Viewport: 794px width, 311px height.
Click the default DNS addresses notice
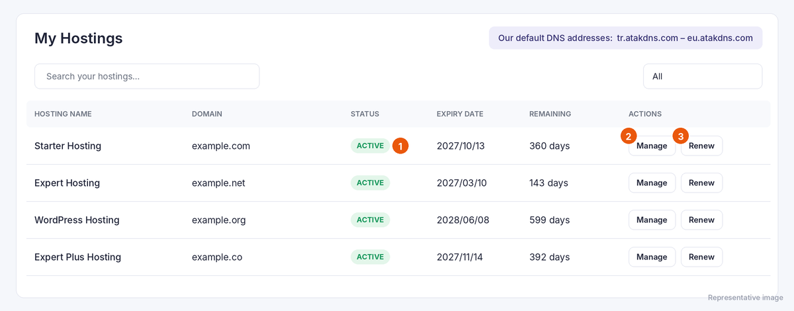[x=625, y=38]
